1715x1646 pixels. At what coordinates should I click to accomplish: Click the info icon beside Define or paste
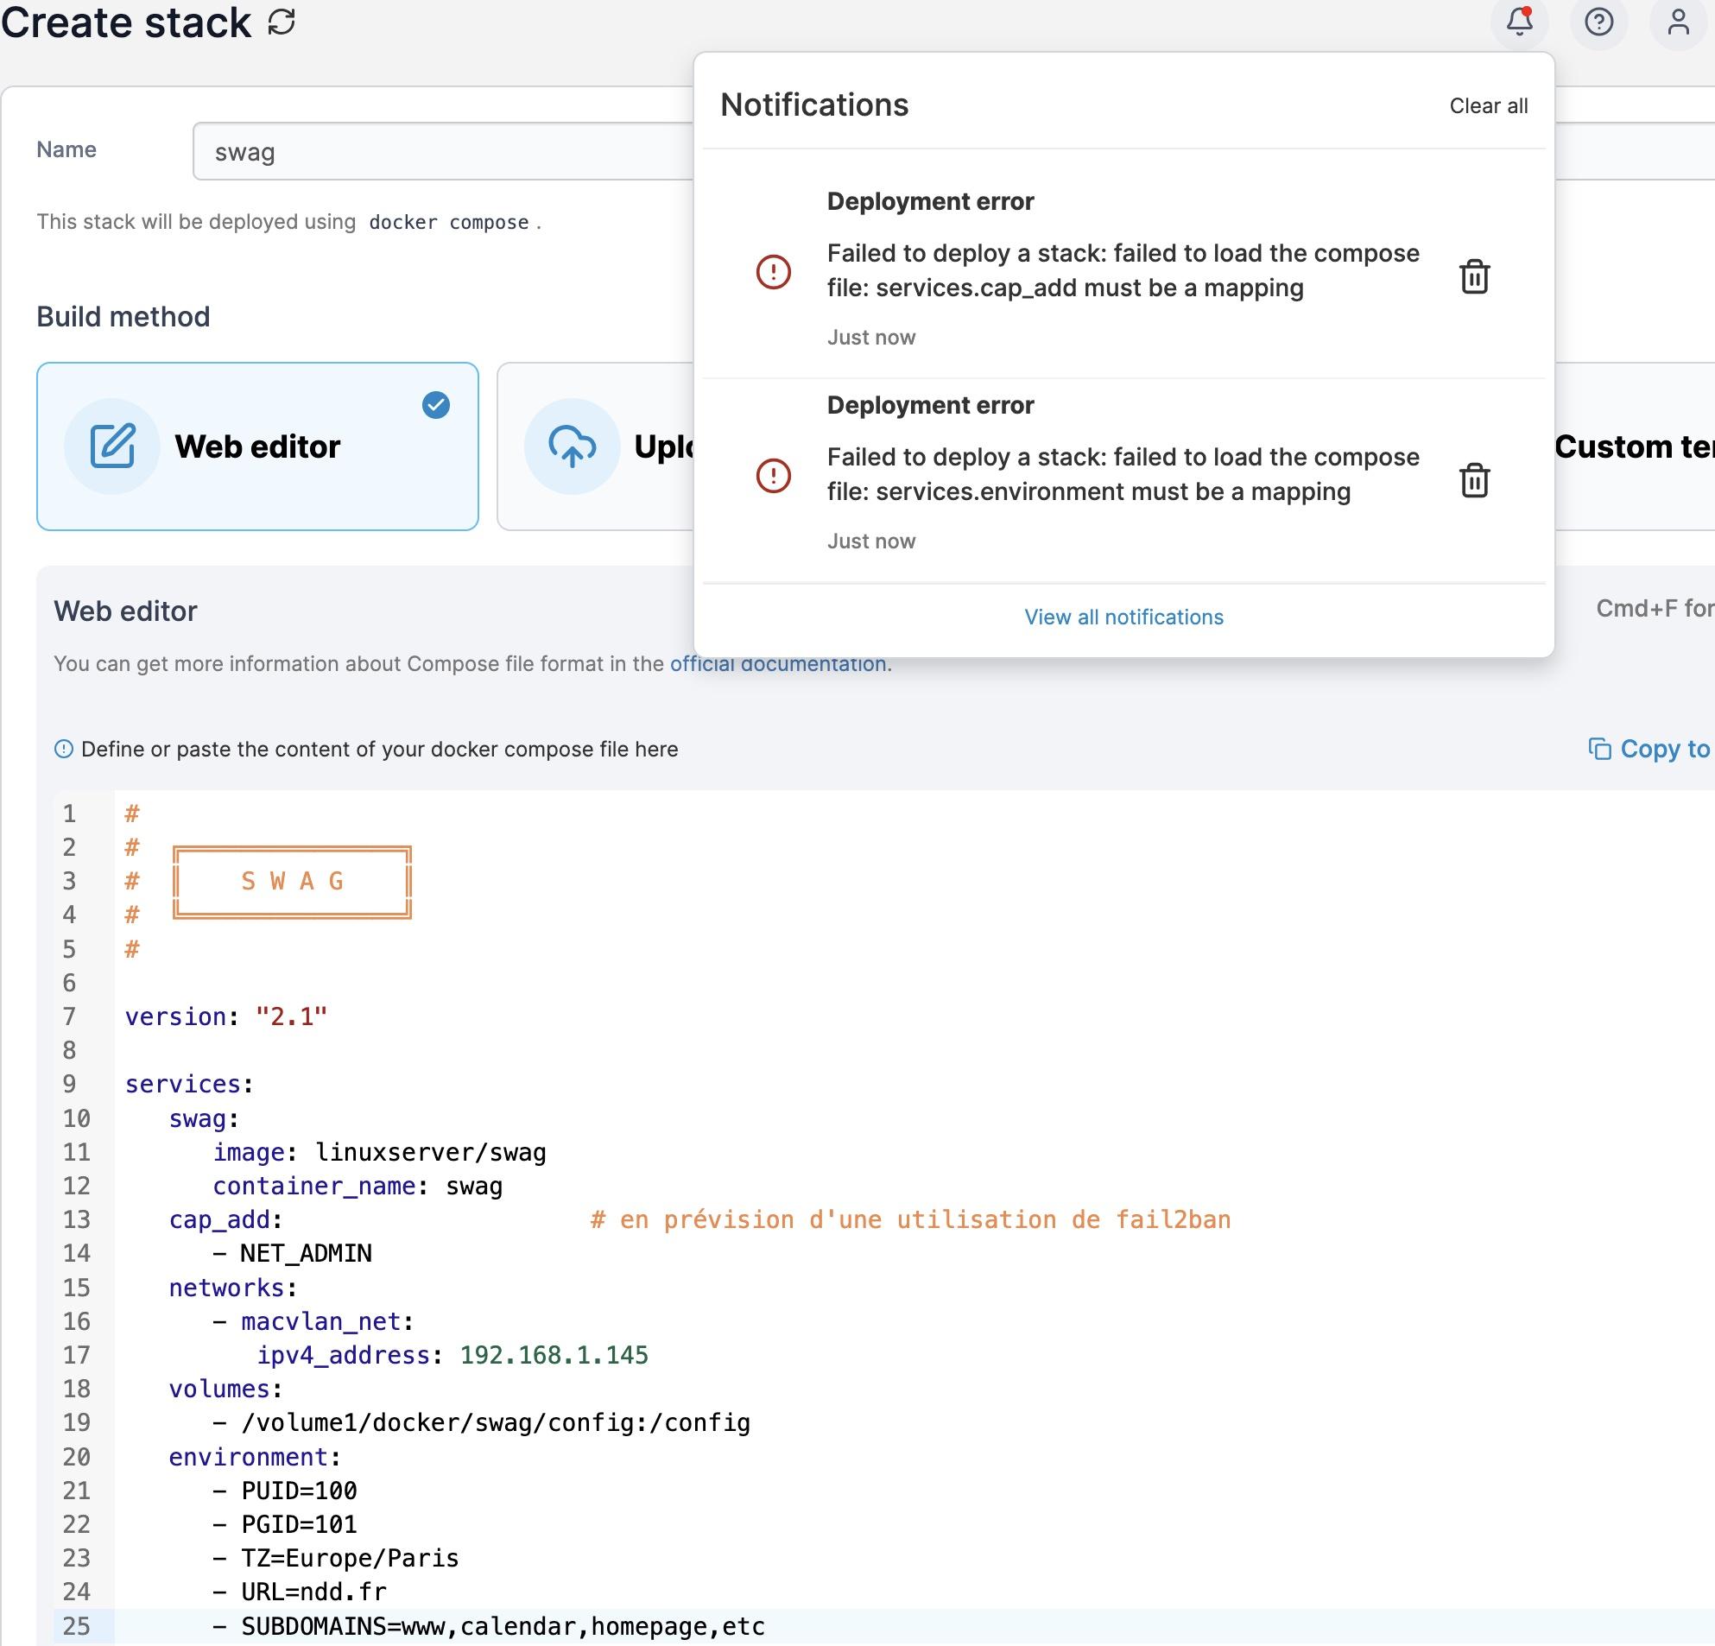tap(64, 749)
